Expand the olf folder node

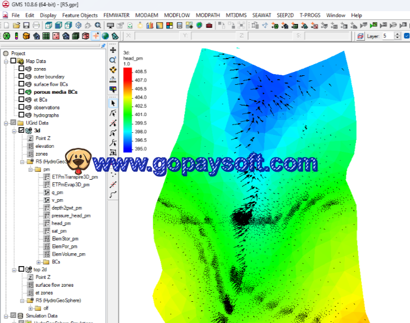click(30, 308)
